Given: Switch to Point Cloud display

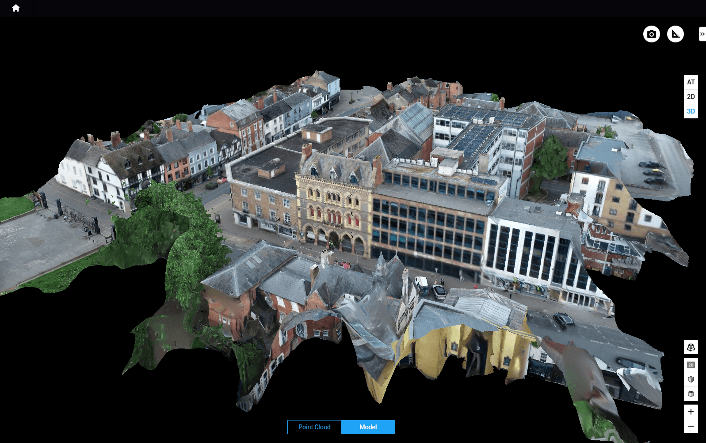Looking at the screenshot, I should (314, 427).
